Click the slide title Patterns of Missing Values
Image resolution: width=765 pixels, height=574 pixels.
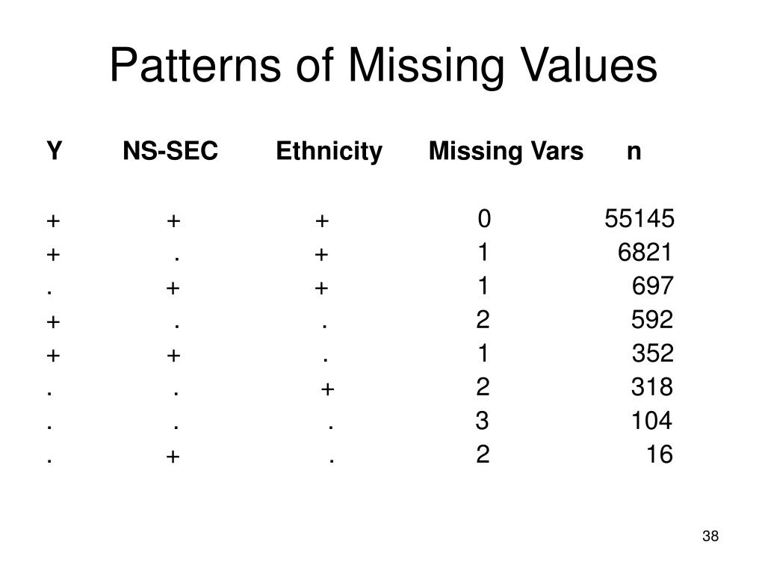click(x=382, y=67)
